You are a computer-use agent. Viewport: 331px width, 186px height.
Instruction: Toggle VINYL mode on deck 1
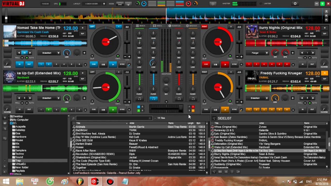[118, 56]
